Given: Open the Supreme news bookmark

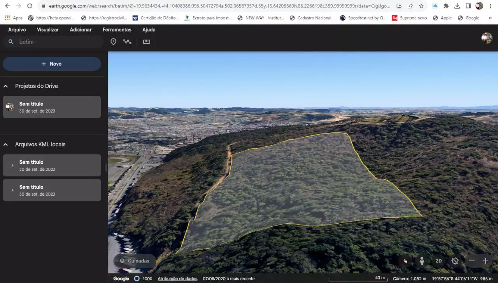Looking at the screenshot, I should coord(409,18).
